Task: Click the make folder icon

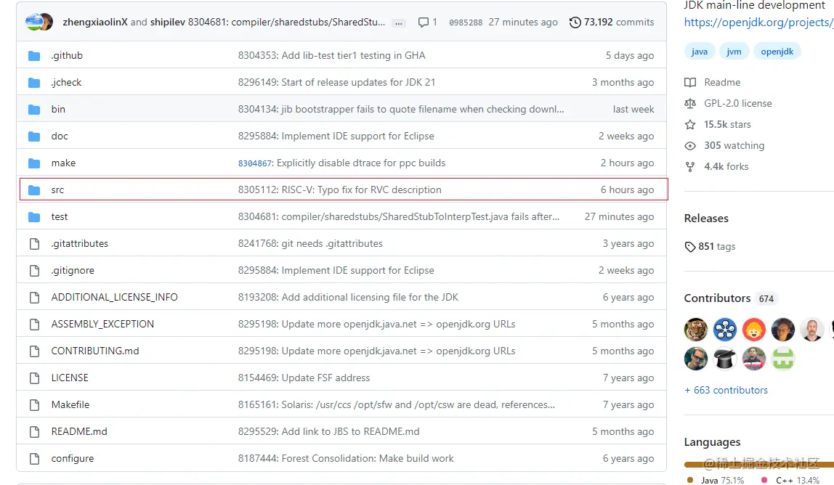Action: 34,163
